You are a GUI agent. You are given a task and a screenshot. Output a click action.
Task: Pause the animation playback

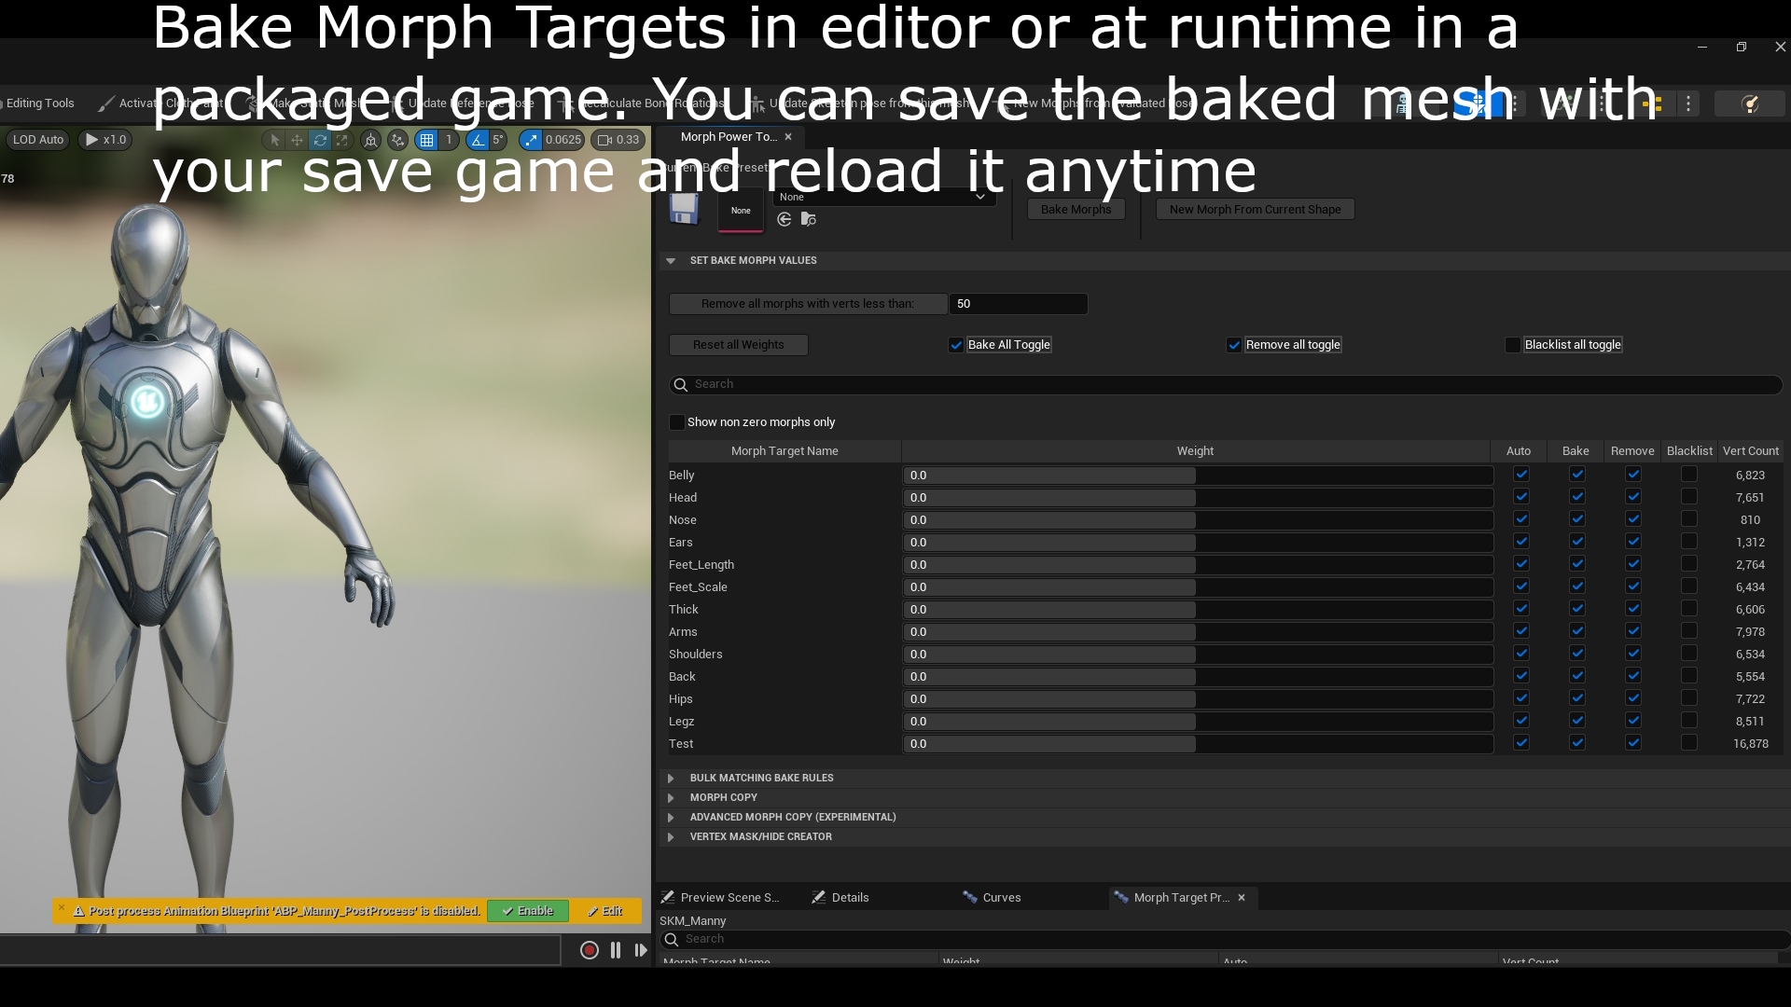[x=616, y=950]
